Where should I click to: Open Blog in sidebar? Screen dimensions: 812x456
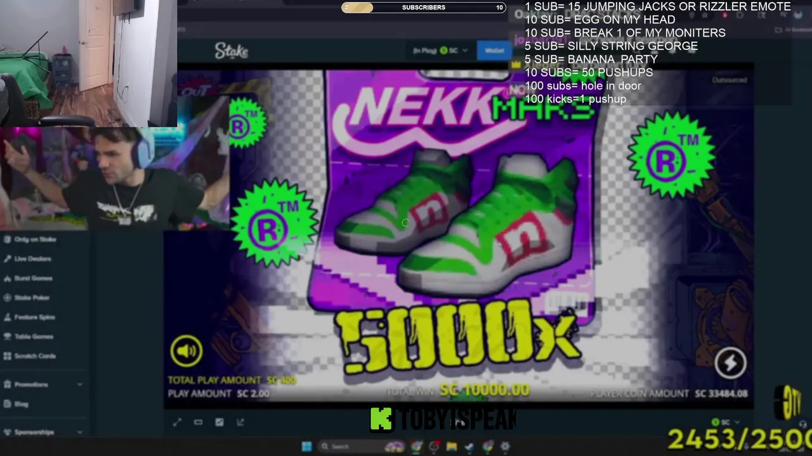pyautogui.click(x=16, y=404)
